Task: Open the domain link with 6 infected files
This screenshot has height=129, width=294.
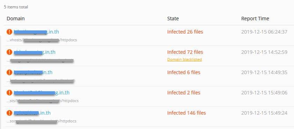Action: pos(33,72)
